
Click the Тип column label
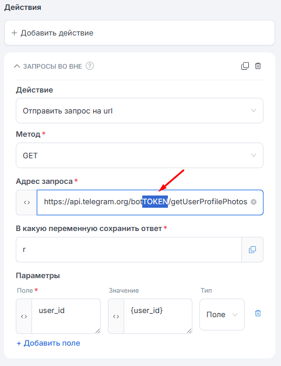(x=206, y=290)
